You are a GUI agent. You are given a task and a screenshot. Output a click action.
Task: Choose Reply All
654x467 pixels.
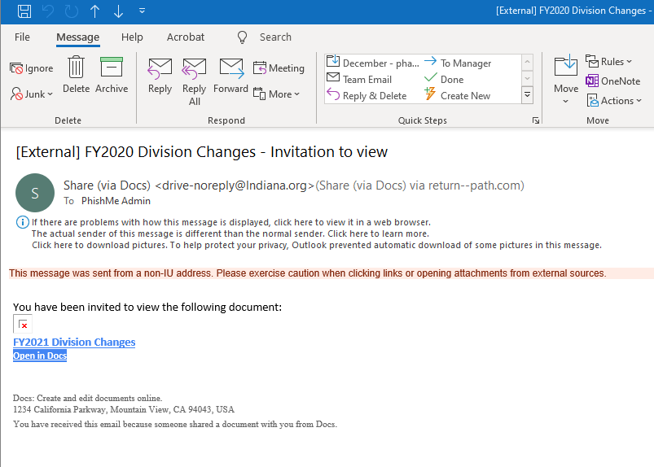[x=195, y=81]
